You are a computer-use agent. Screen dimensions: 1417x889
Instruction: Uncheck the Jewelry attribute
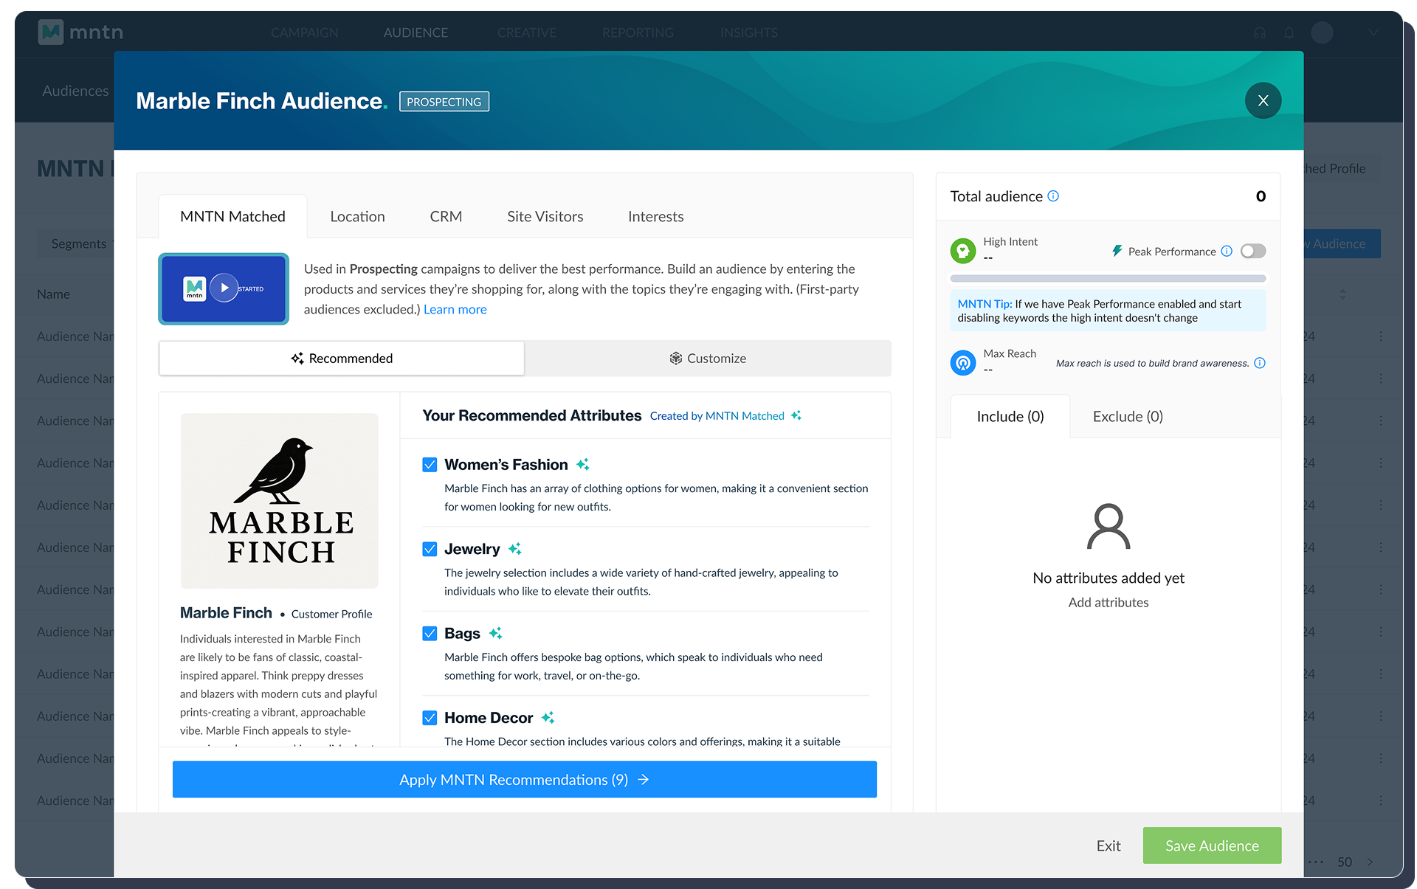(x=430, y=550)
